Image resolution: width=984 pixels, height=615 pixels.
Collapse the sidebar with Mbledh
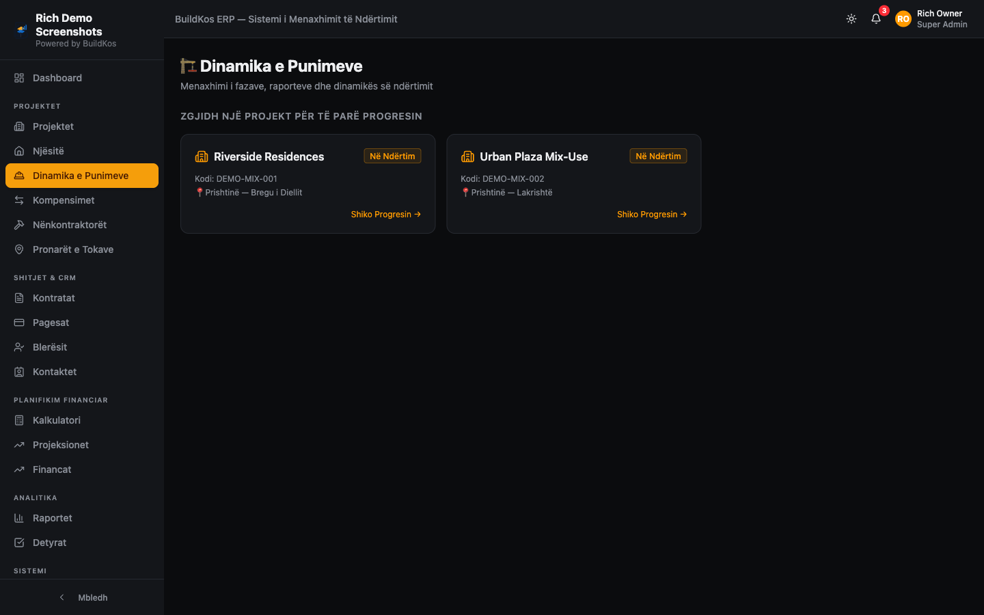click(x=82, y=597)
